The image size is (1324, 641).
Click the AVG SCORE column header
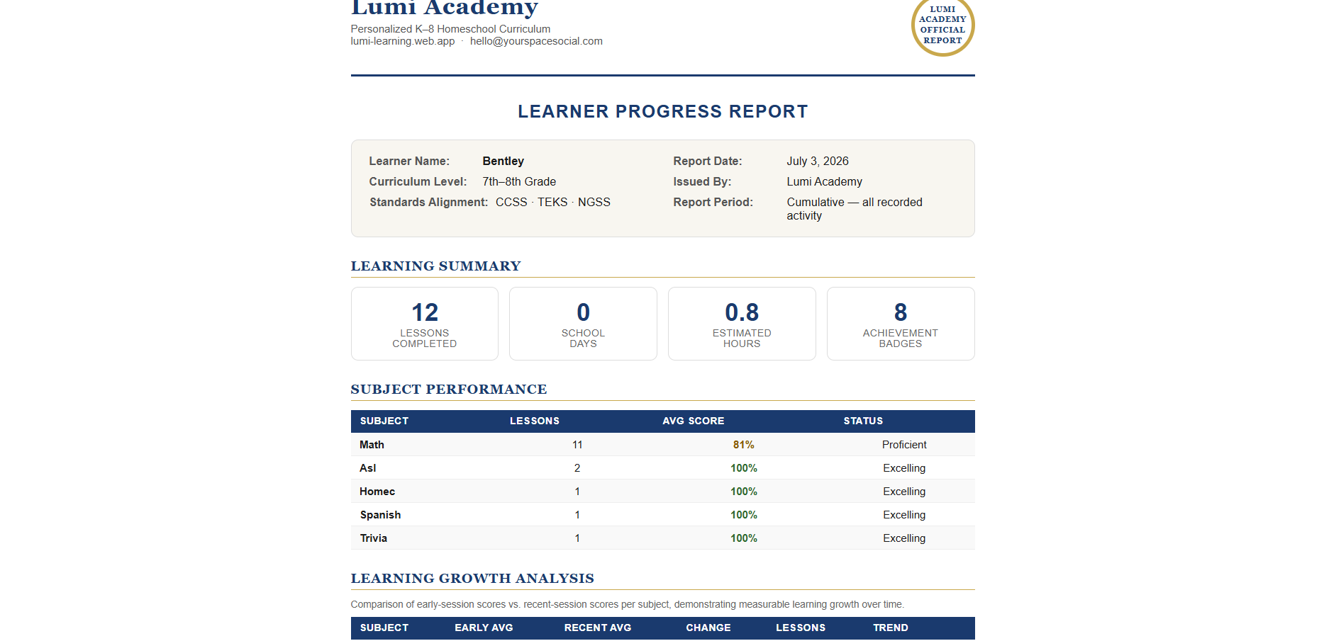[x=694, y=421]
